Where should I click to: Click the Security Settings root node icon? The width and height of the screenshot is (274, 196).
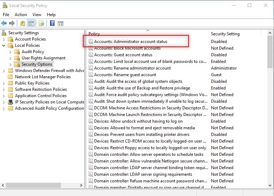[4, 33]
